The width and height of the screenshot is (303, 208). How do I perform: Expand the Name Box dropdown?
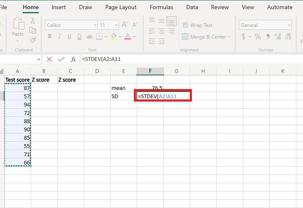(39, 59)
